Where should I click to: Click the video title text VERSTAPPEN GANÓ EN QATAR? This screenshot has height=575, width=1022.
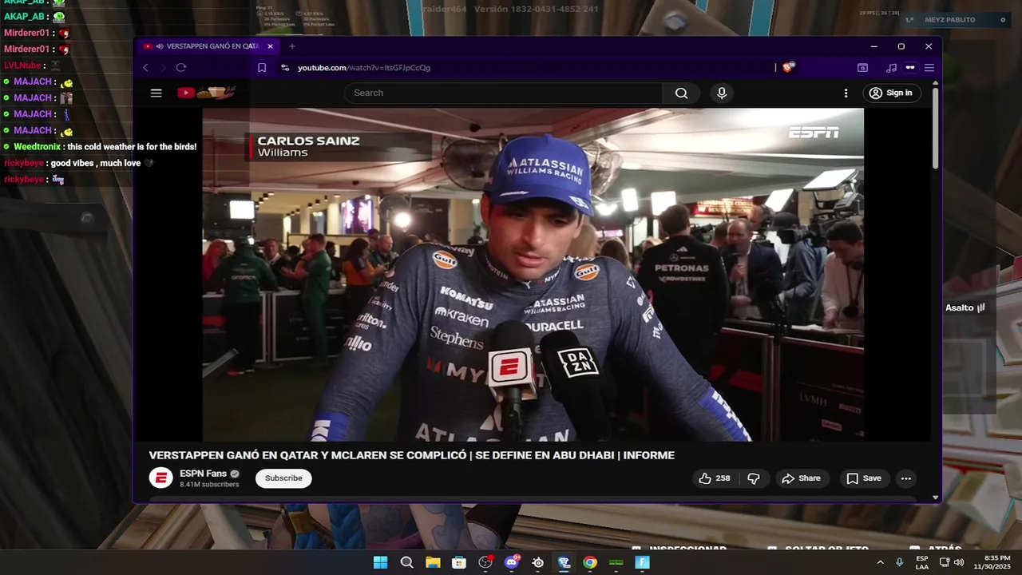click(411, 455)
